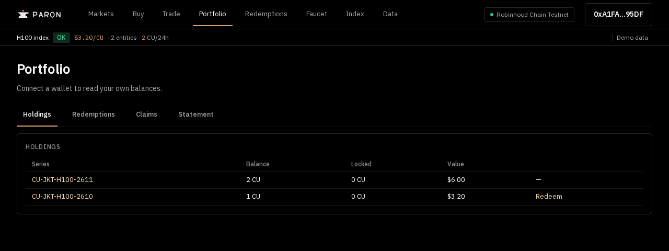Click Locked 0 CU for series 2610
Screen dimensions: 669x251
point(358,197)
